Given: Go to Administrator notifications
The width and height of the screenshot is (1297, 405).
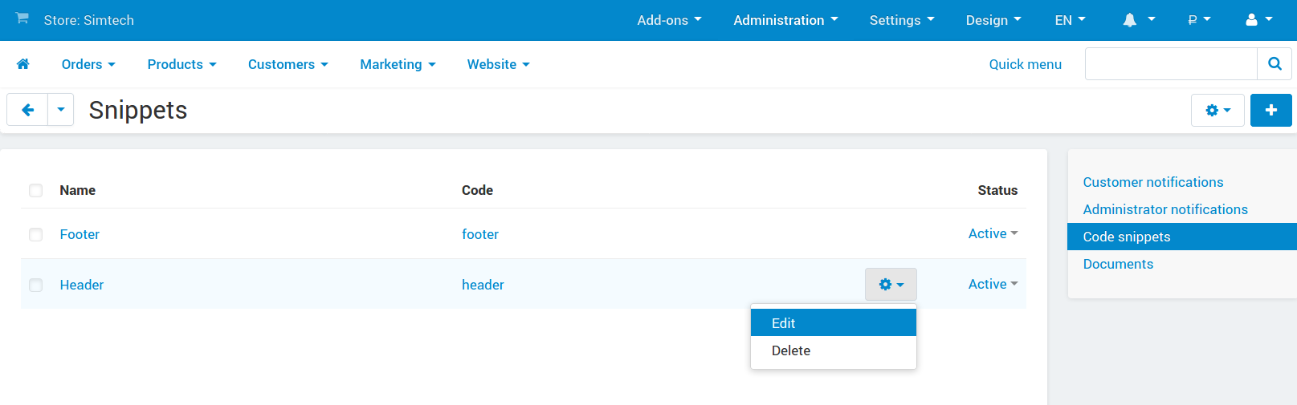Looking at the screenshot, I should (1164, 209).
